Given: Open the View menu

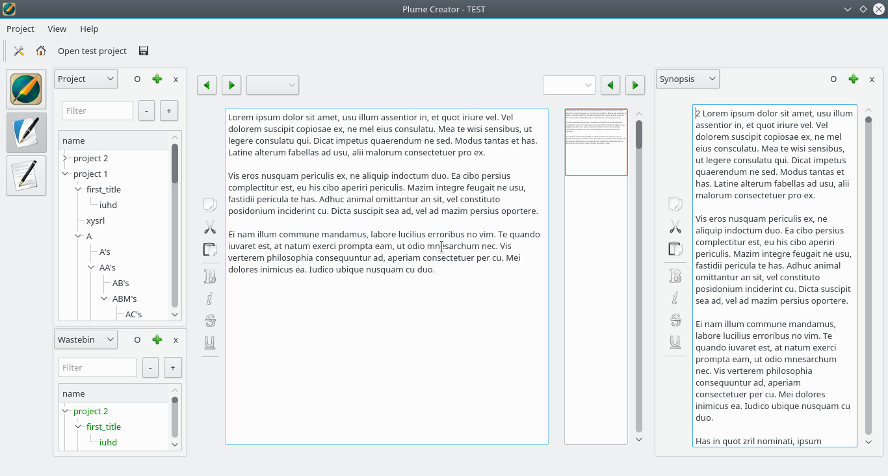Looking at the screenshot, I should pos(57,29).
